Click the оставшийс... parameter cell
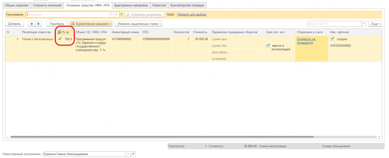 point(221,59)
